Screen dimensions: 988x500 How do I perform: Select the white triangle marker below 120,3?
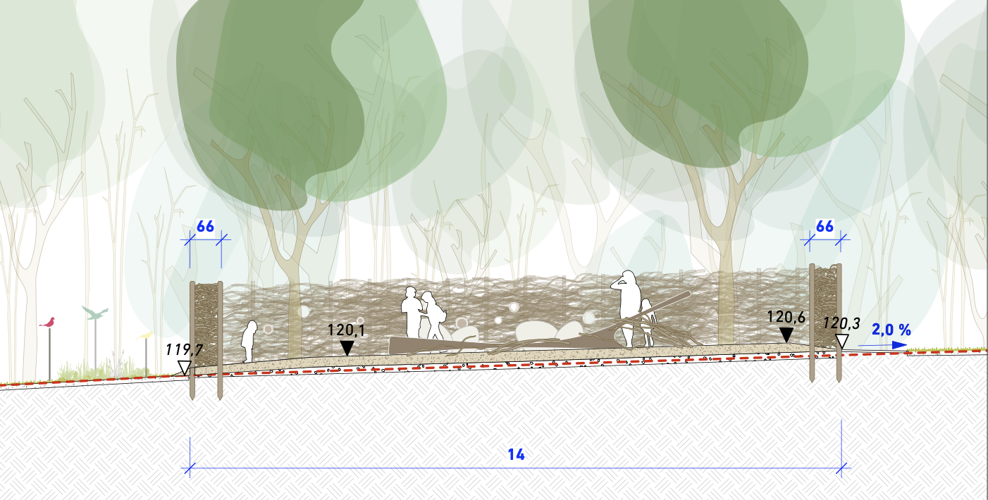[x=842, y=342]
